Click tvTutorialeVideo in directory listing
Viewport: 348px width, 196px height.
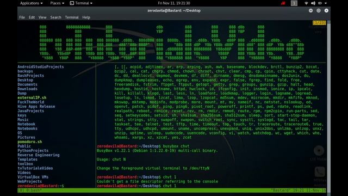point(35,168)
